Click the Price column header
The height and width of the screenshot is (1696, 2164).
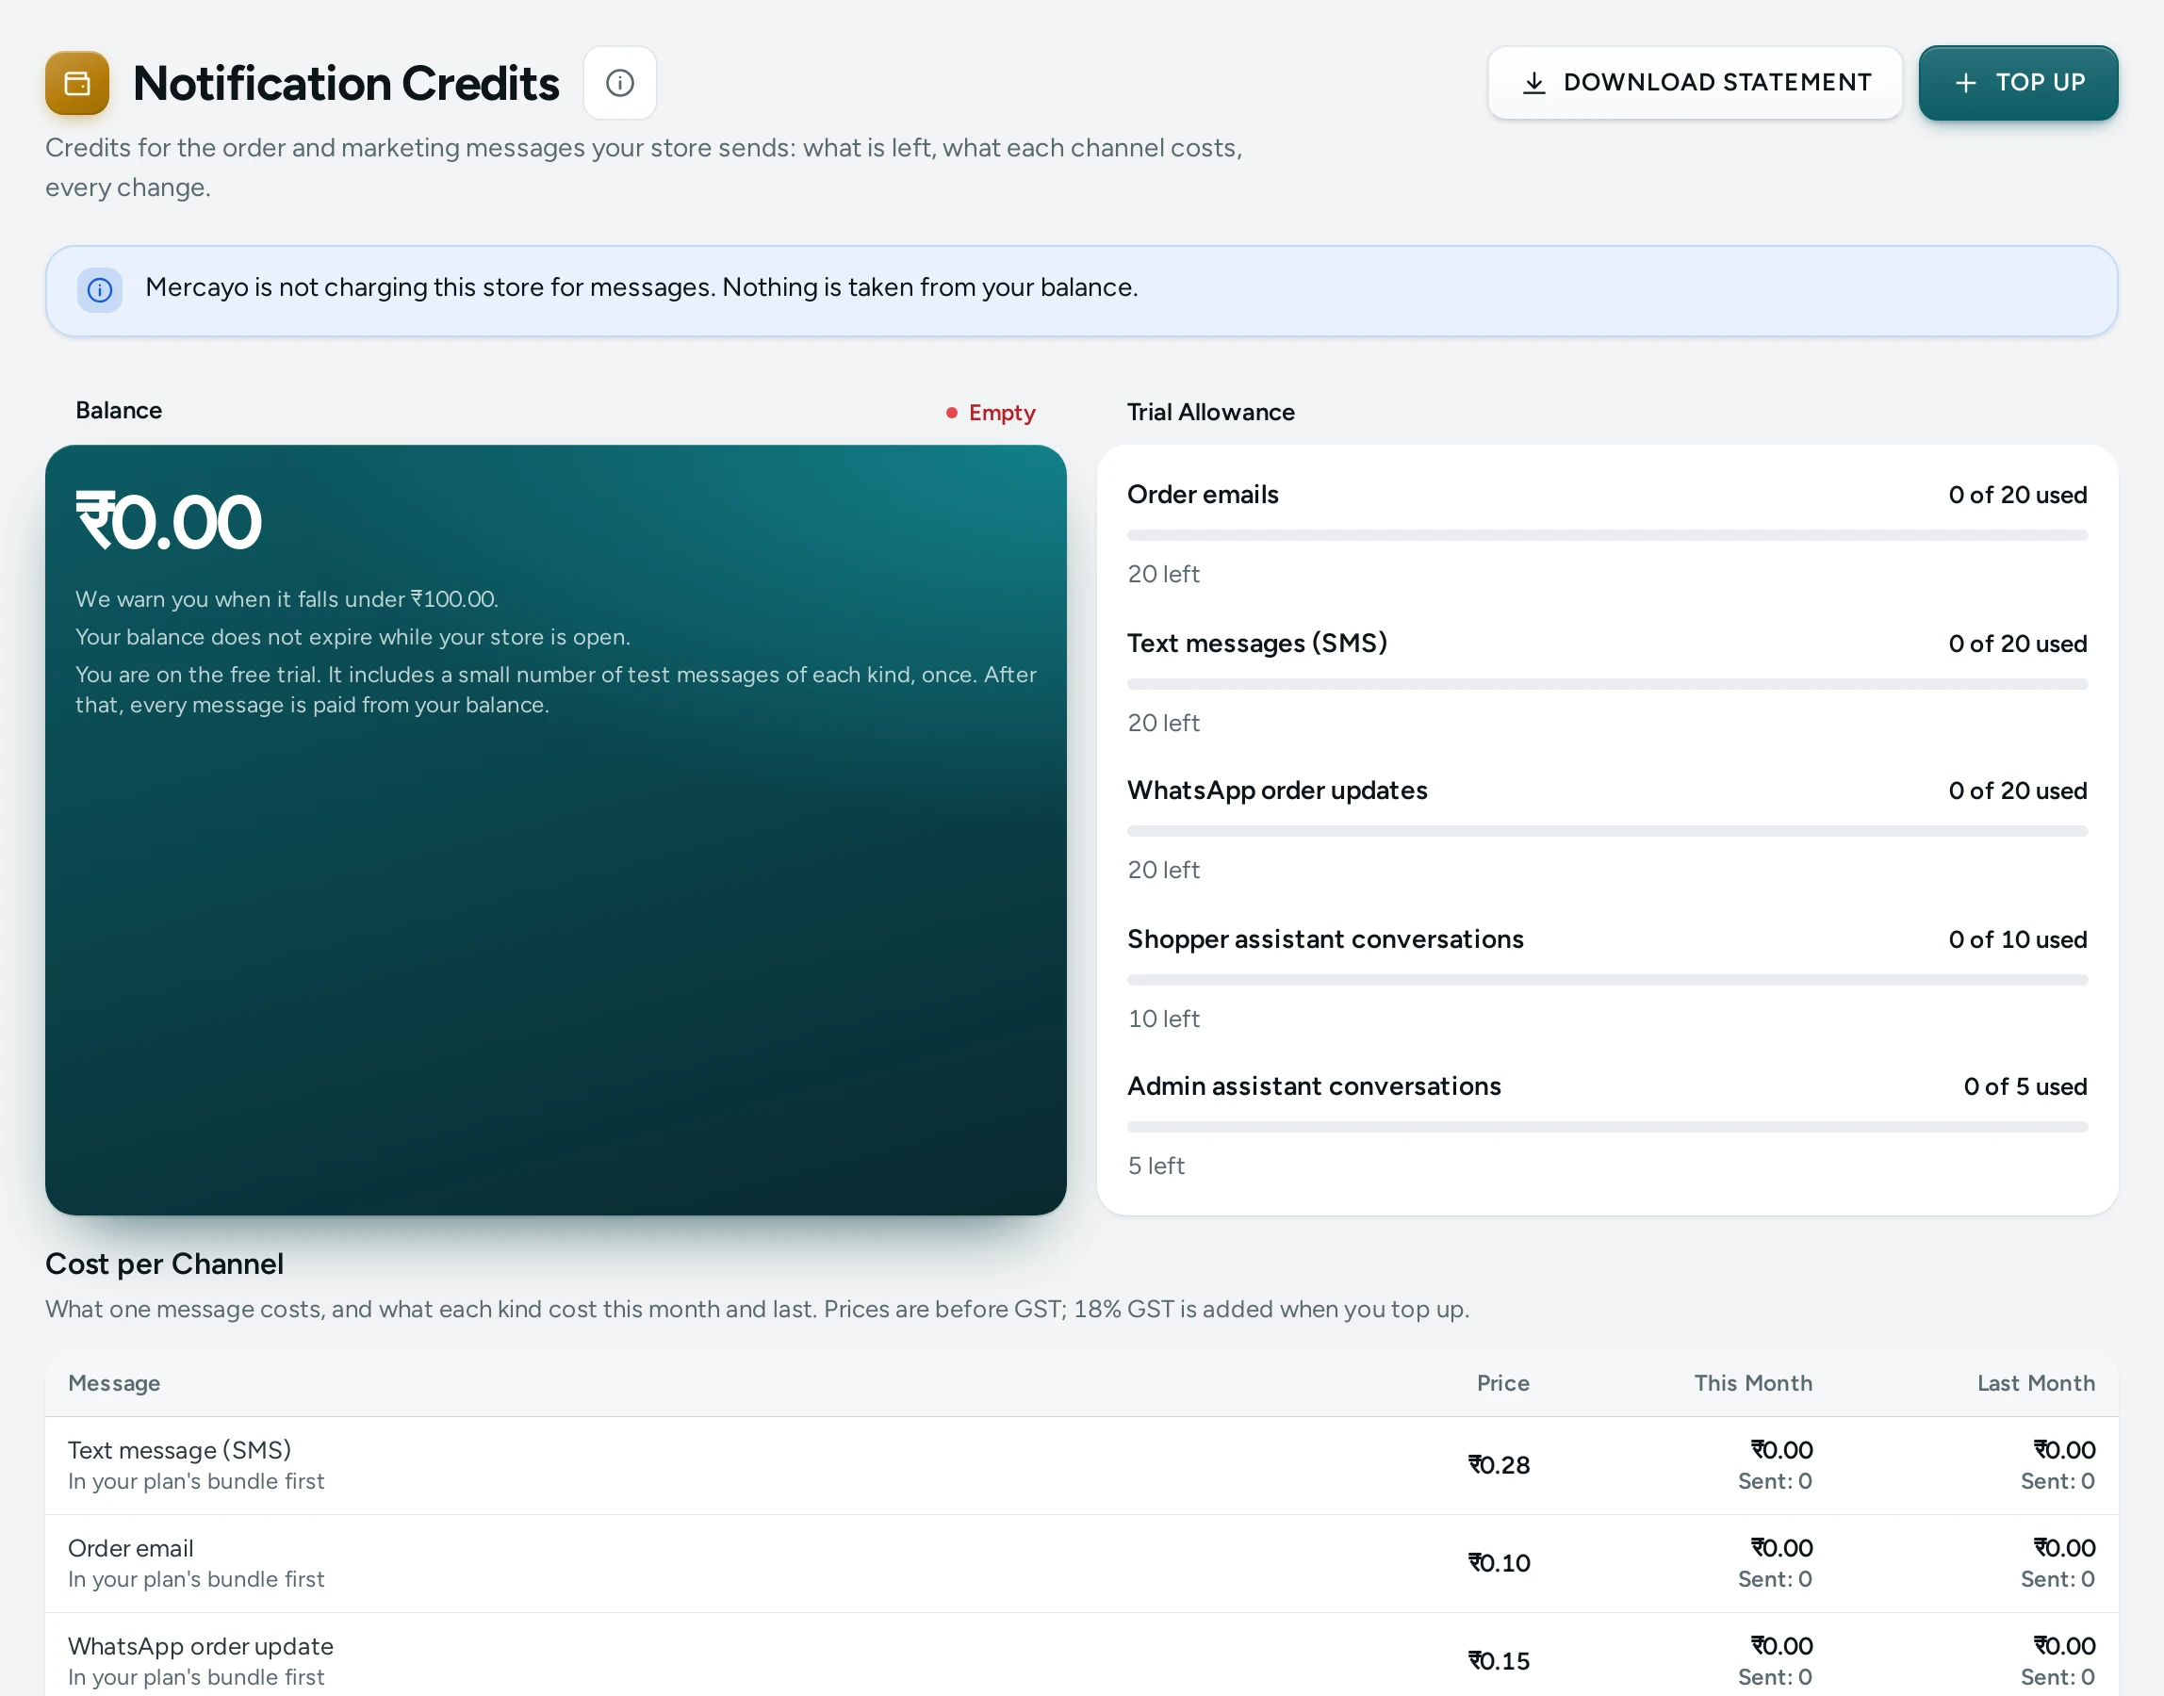pyautogui.click(x=1502, y=1383)
